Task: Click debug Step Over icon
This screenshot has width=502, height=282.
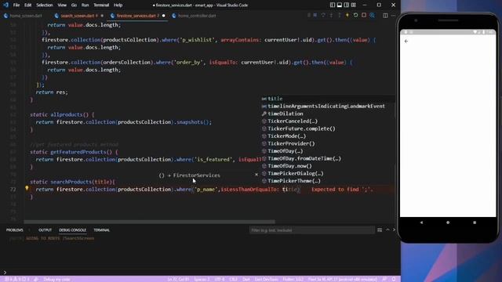Action: pyautogui.click(x=323, y=16)
